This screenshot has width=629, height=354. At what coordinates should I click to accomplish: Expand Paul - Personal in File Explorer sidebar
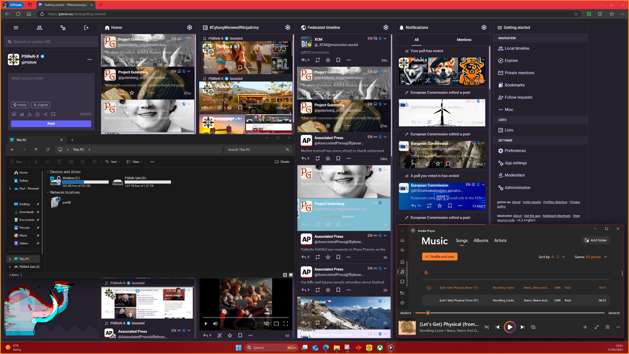click(10, 189)
